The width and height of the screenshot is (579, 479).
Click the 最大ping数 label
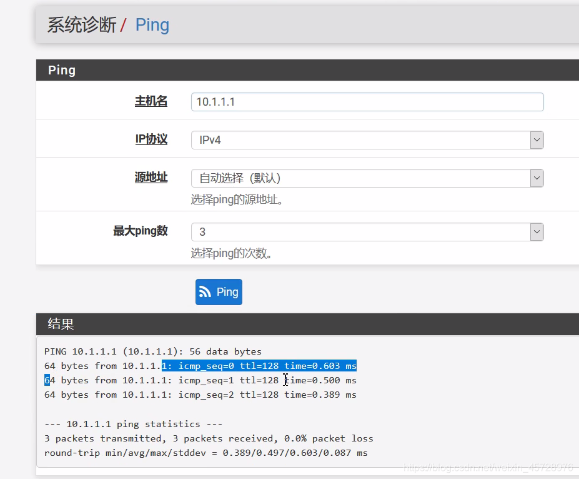141,231
